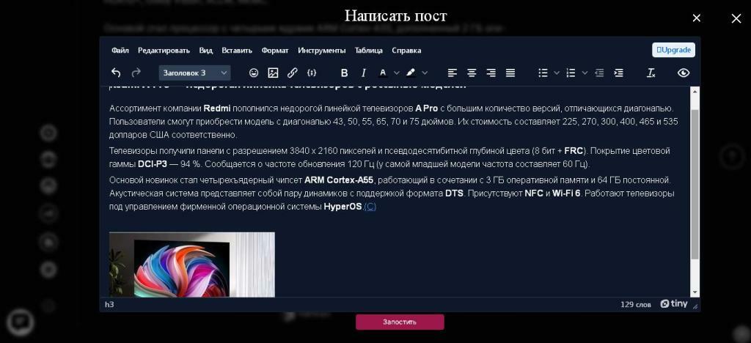Select the TV image thumbnail in the editor

coord(192,265)
